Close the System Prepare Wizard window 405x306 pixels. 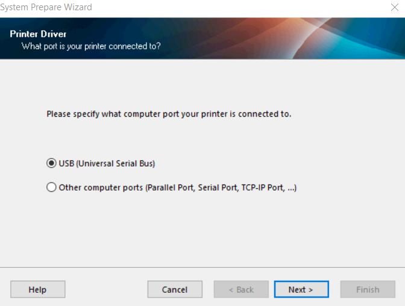coord(395,7)
